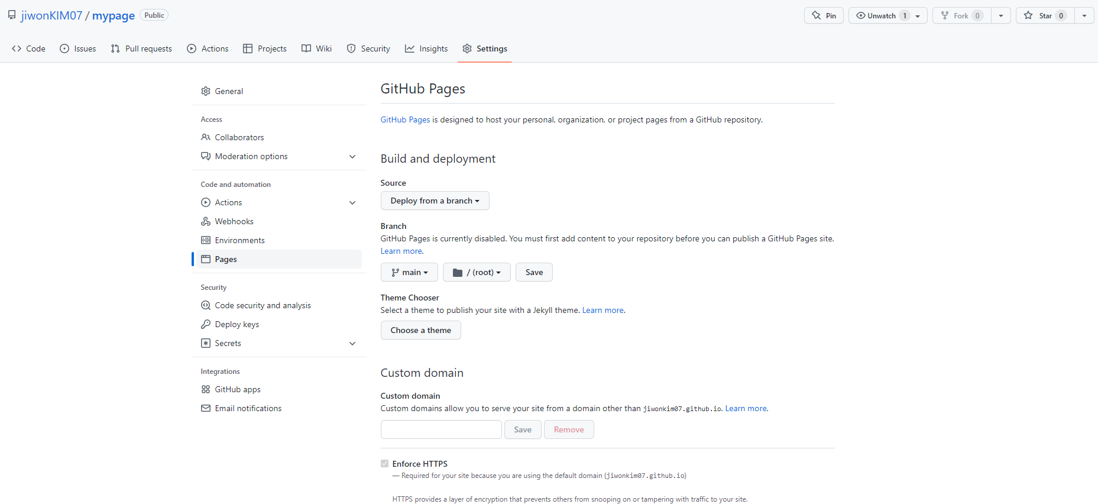Click the Actions play icon in top navigation
Viewport: 1098px width, 504px height.
192,49
